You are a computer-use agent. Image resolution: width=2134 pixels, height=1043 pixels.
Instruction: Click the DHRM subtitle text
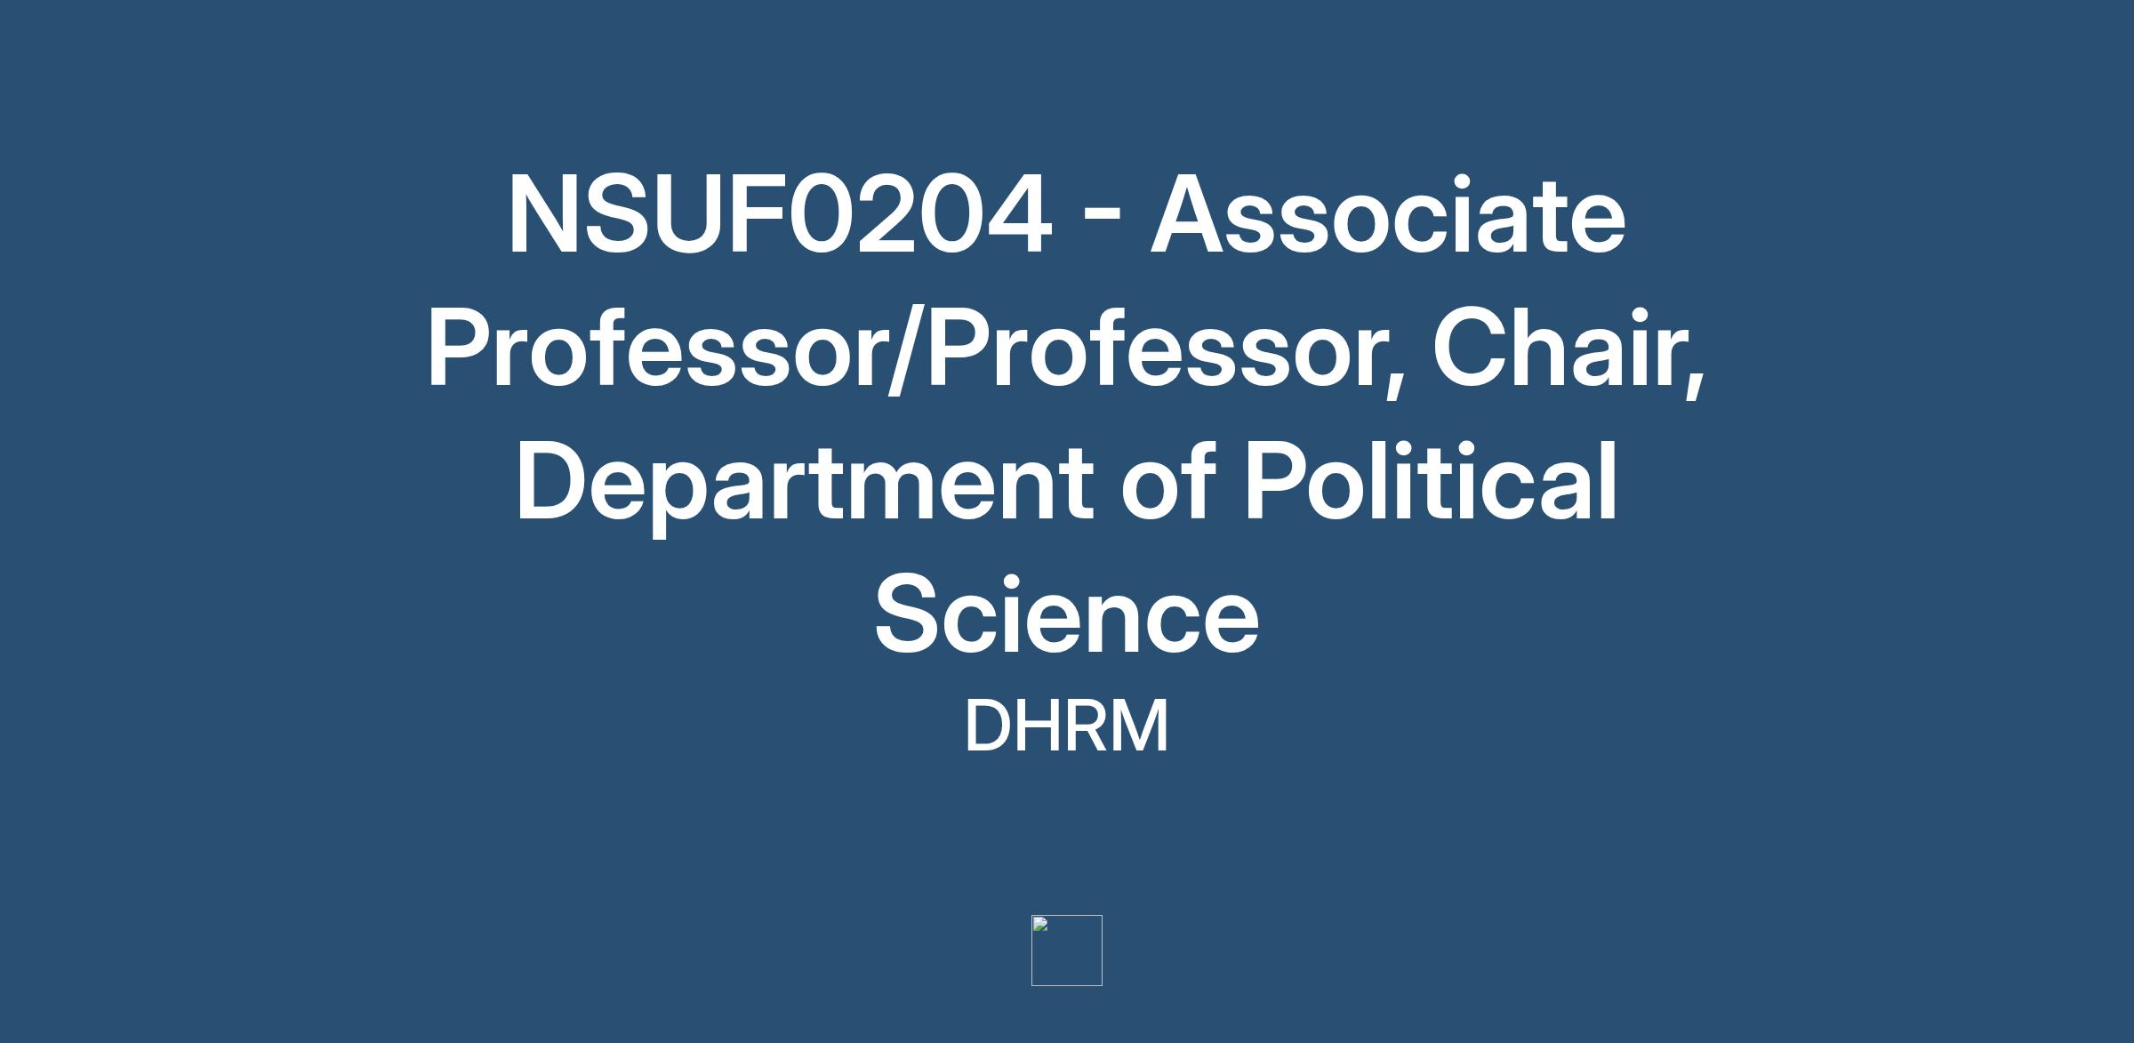(1066, 726)
